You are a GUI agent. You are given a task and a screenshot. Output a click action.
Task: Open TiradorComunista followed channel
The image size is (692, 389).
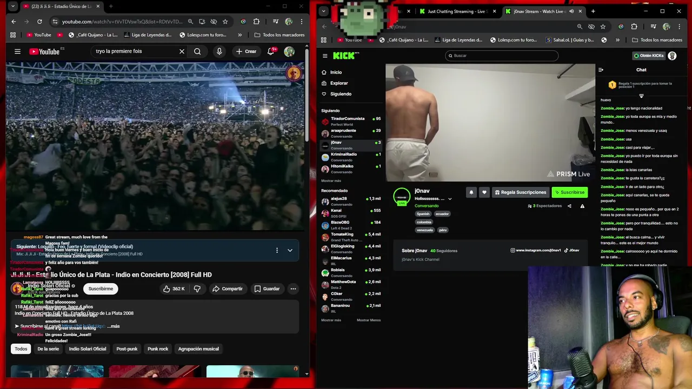coord(351,121)
